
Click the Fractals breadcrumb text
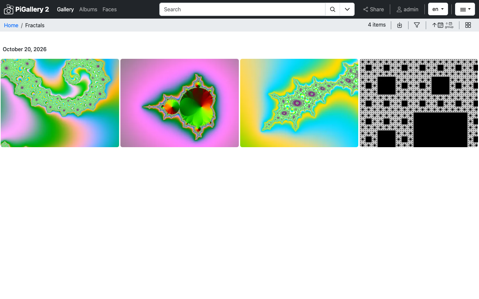35,25
